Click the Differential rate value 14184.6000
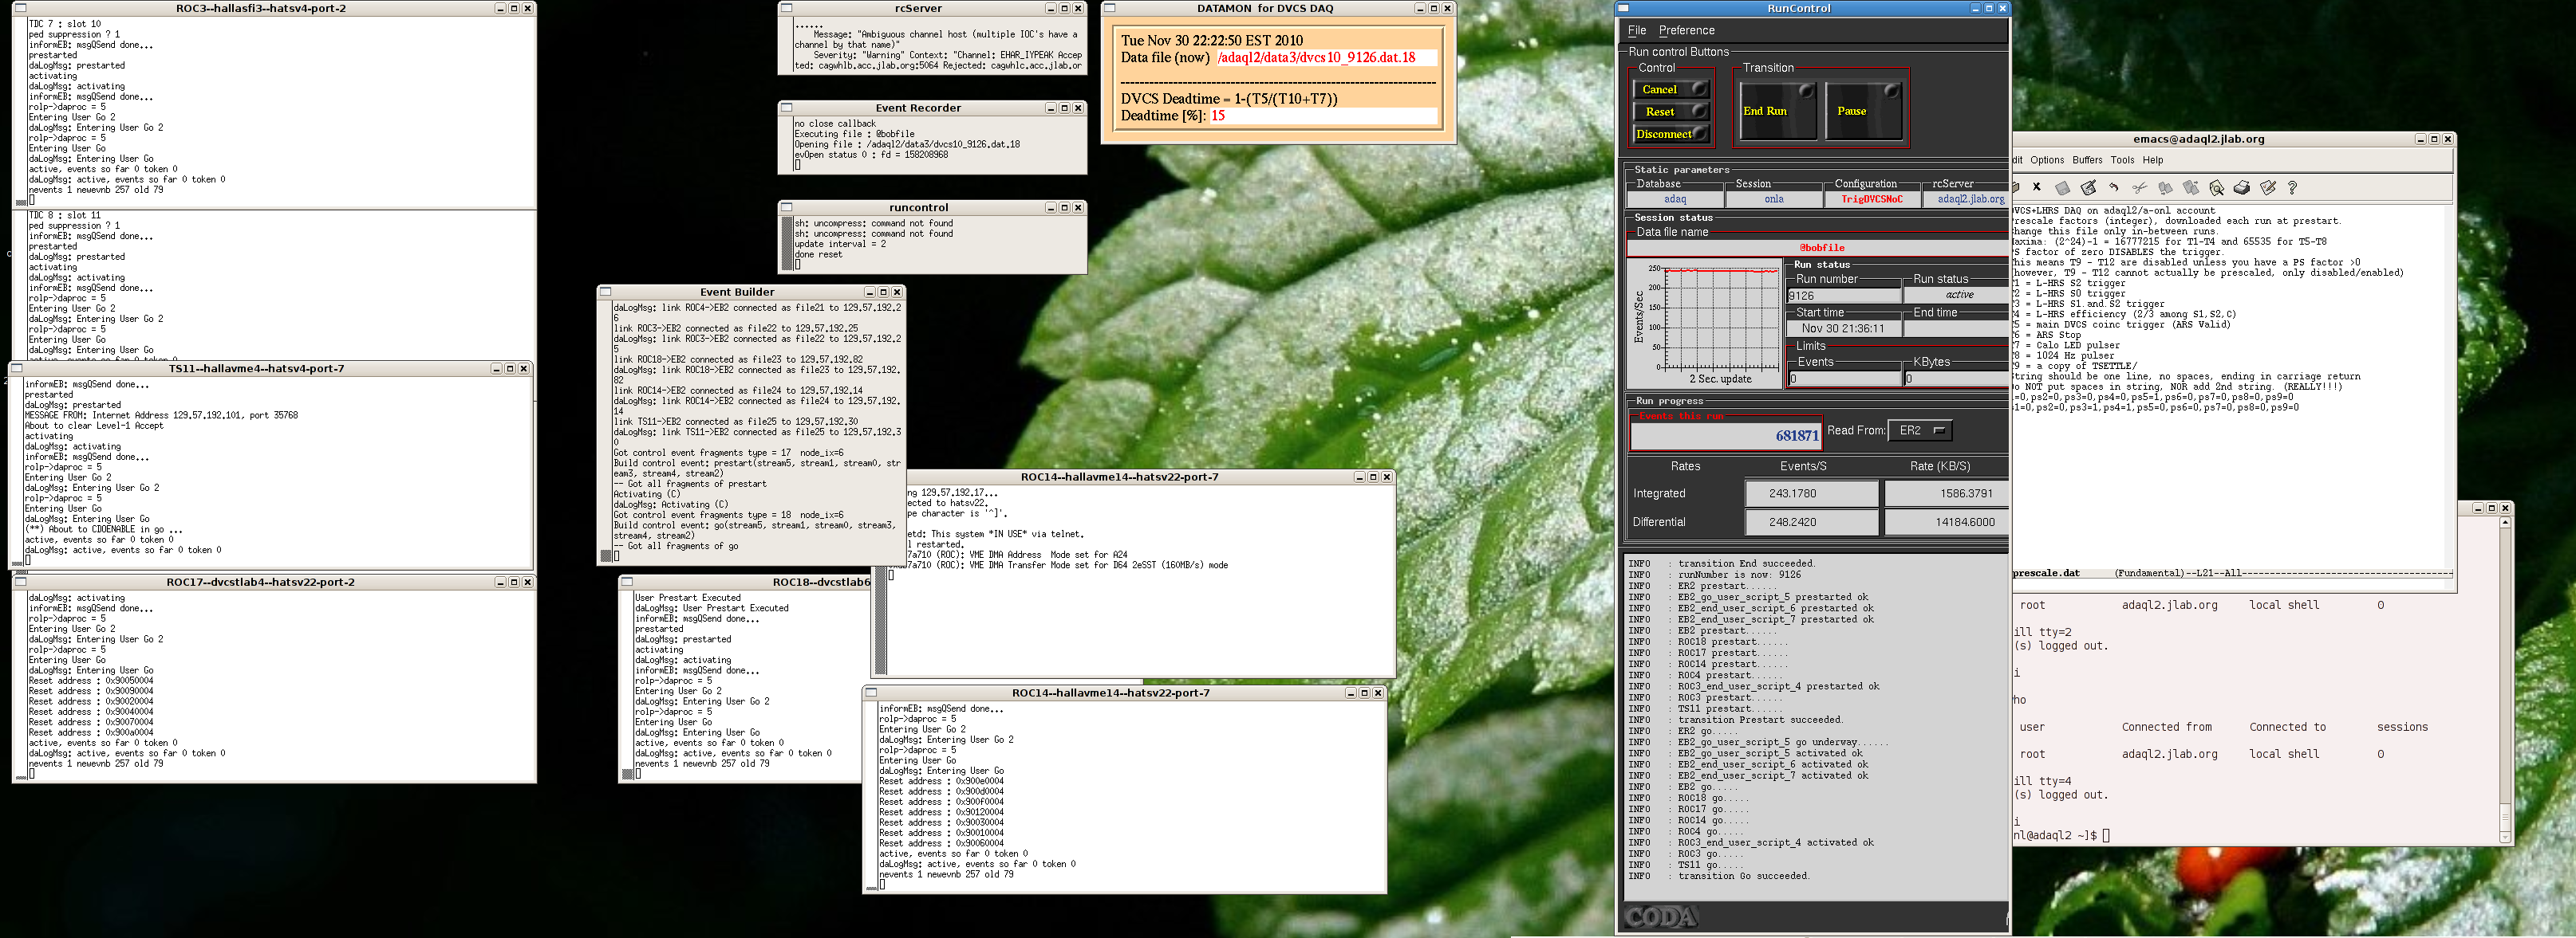This screenshot has height=938, width=2576. tap(1946, 521)
